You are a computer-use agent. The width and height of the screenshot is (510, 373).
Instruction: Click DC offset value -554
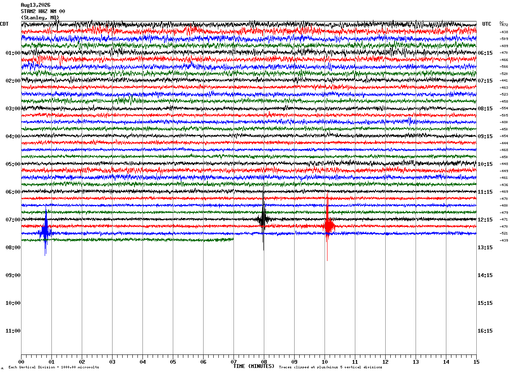tap(504, 109)
